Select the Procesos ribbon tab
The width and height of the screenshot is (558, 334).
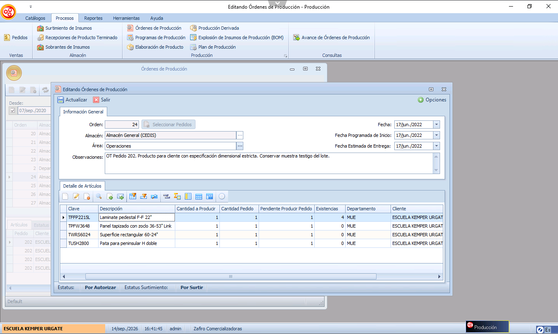[x=65, y=18]
